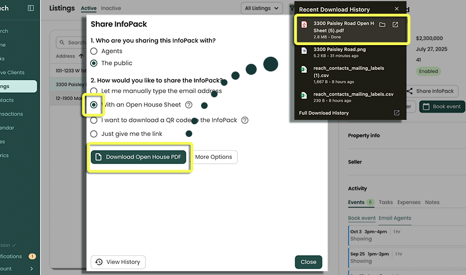Open the Tasks tab under Activity

[386, 202]
